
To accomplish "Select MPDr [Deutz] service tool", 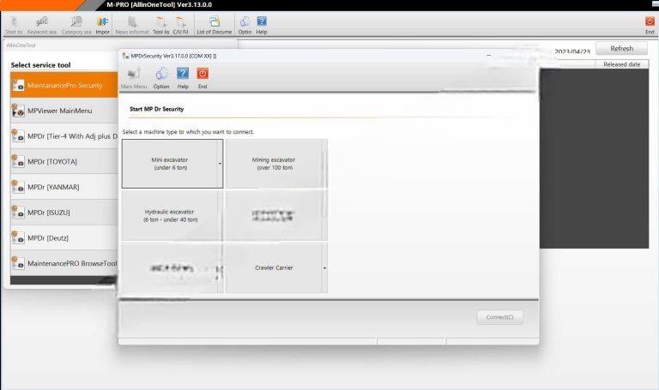I will (63, 238).
